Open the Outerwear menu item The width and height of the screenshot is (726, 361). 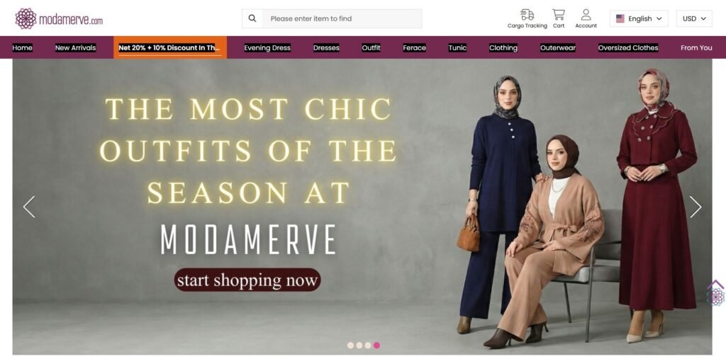coord(558,47)
